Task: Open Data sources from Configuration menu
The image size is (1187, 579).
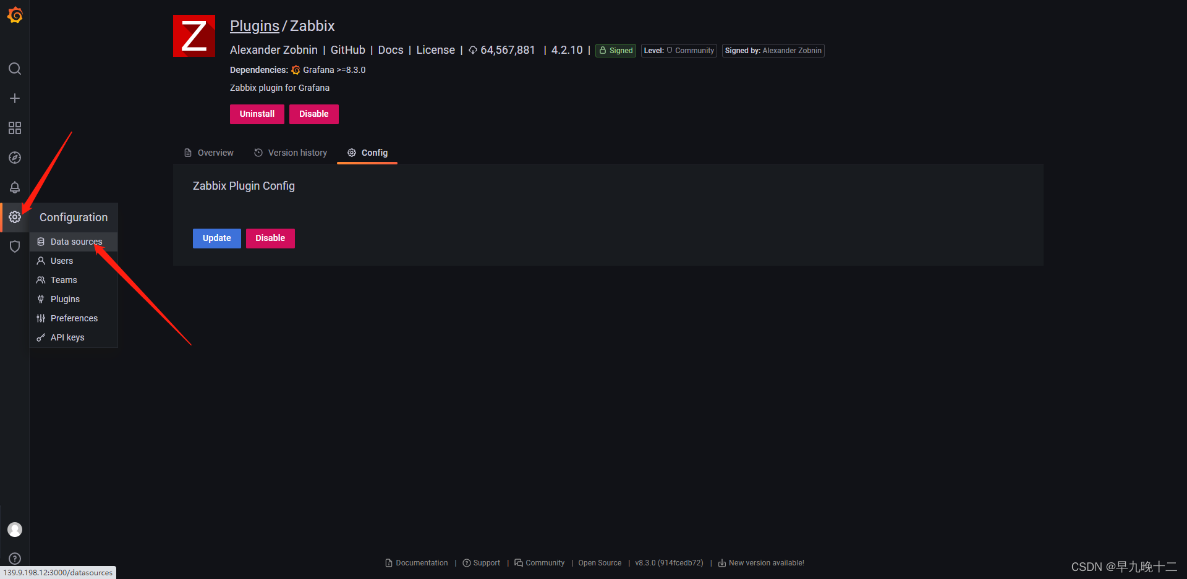Action: (76, 242)
